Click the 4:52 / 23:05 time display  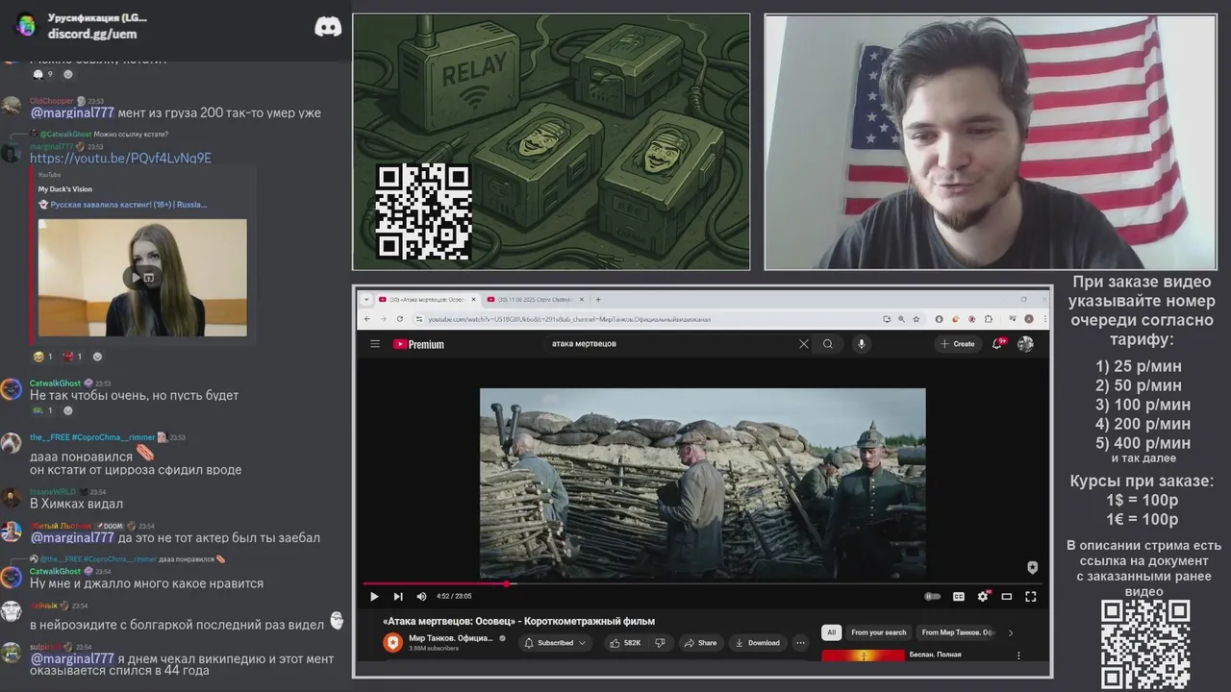pos(454,597)
